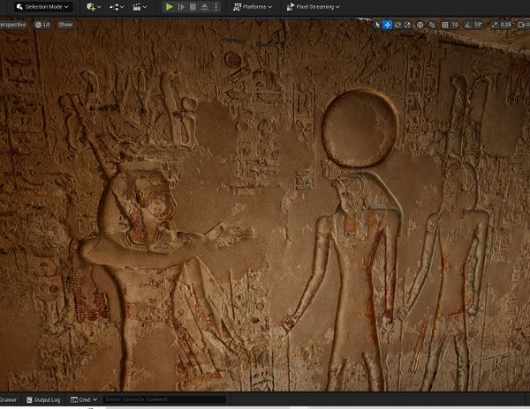530x409 pixels.
Task: Toggle rotation angle snapping
Action: click(467, 25)
